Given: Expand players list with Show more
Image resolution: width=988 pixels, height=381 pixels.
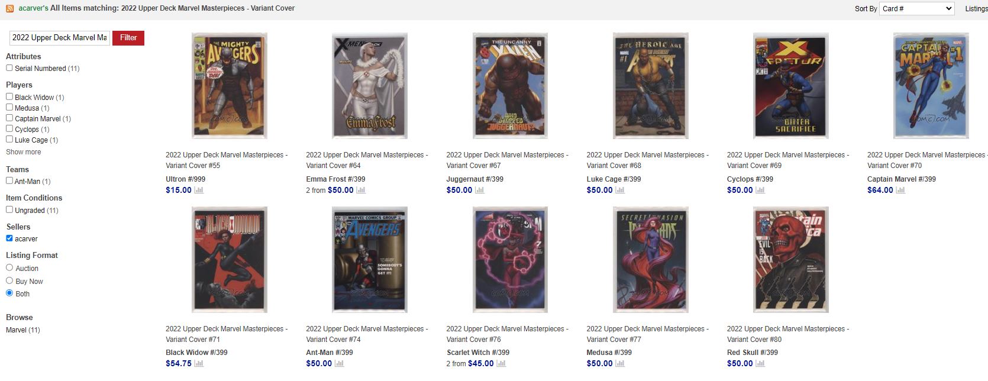Looking at the screenshot, I should tap(24, 152).
